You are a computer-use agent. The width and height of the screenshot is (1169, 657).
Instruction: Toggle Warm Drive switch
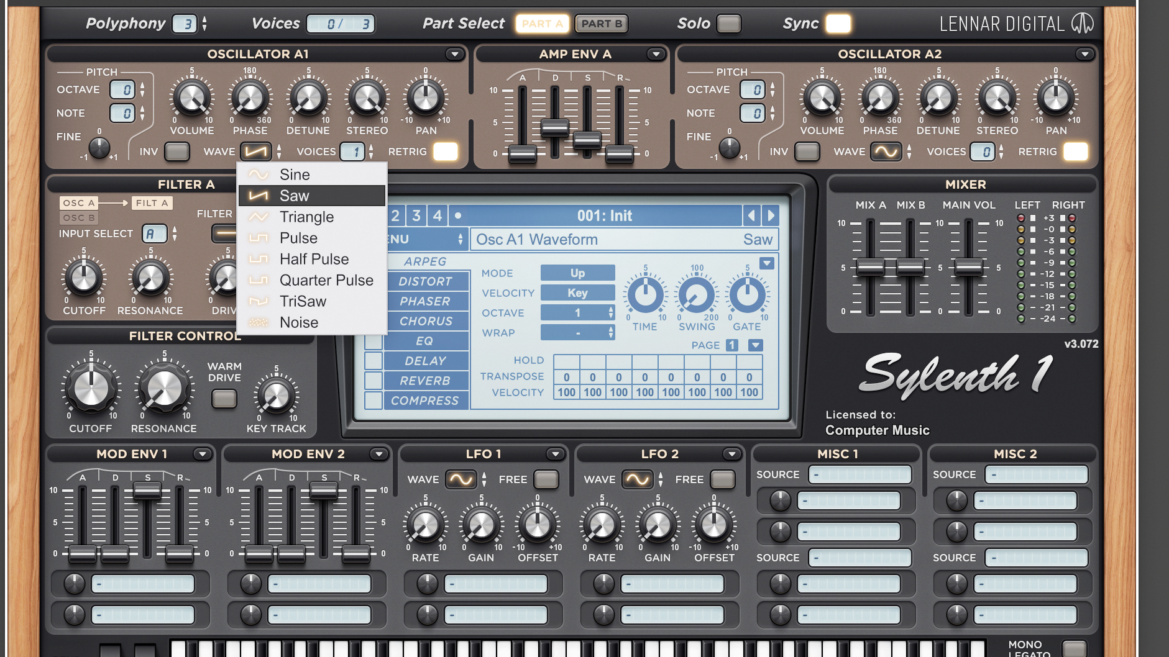tap(224, 398)
